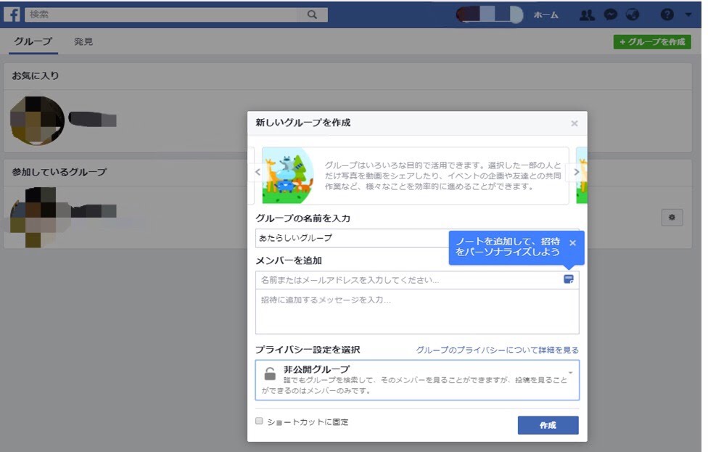The image size is (708, 452).
Task: Click the search magnifier icon
Action: 312,15
